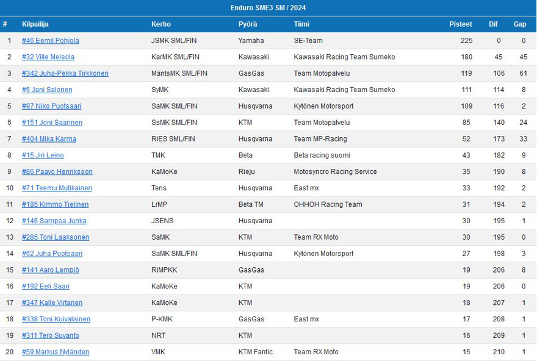Screen dimensions: 537x361
Task: Click the Yamaha bike cell
Action: (x=251, y=40)
